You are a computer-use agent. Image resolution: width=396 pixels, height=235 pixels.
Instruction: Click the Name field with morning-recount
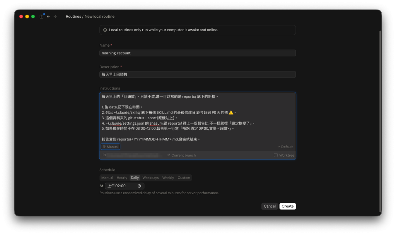pos(198,53)
